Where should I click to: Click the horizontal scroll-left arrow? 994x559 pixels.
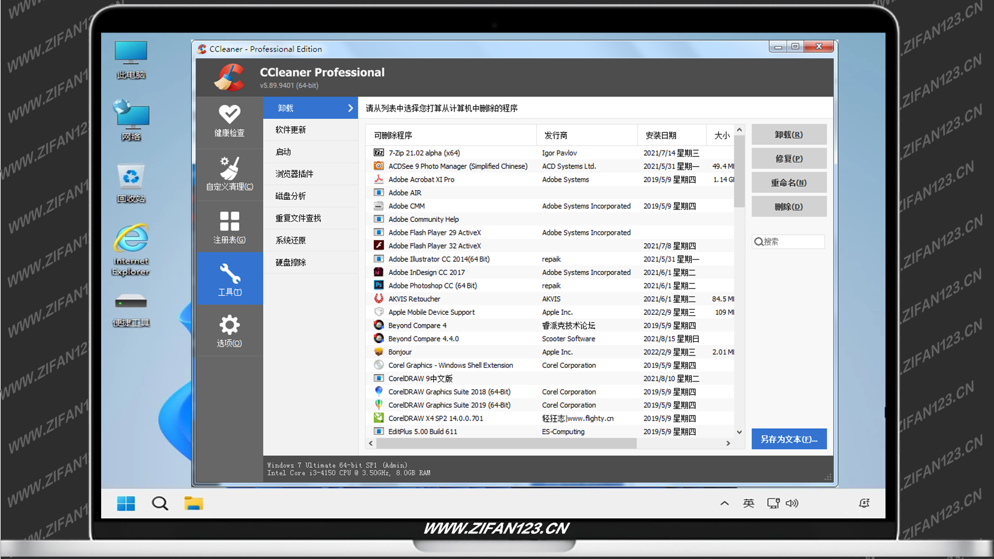coord(371,443)
